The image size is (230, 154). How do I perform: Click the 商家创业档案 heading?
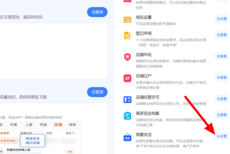coord(147,114)
